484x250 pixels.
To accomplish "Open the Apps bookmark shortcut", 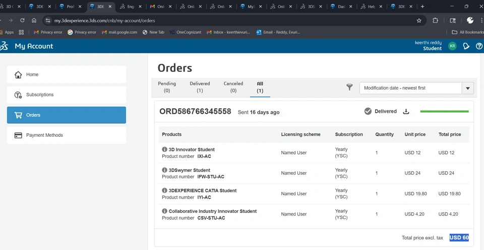I will (7, 32).
